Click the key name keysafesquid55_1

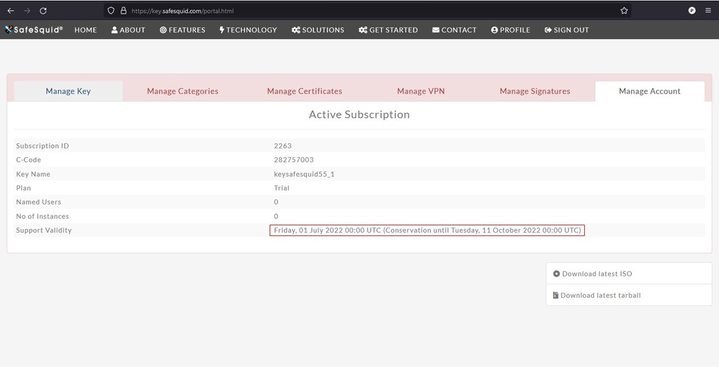(x=304, y=174)
